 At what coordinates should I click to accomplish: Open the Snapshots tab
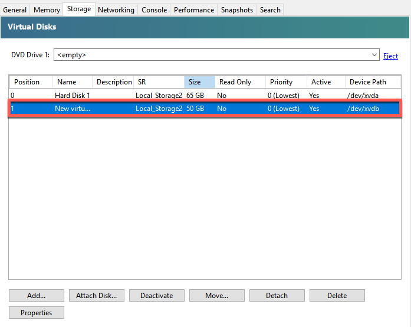click(236, 10)
